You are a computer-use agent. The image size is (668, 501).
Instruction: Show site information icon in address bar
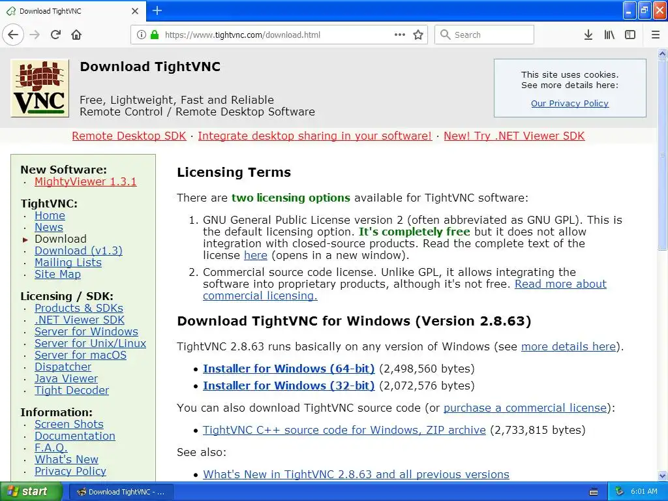[141, 35]
